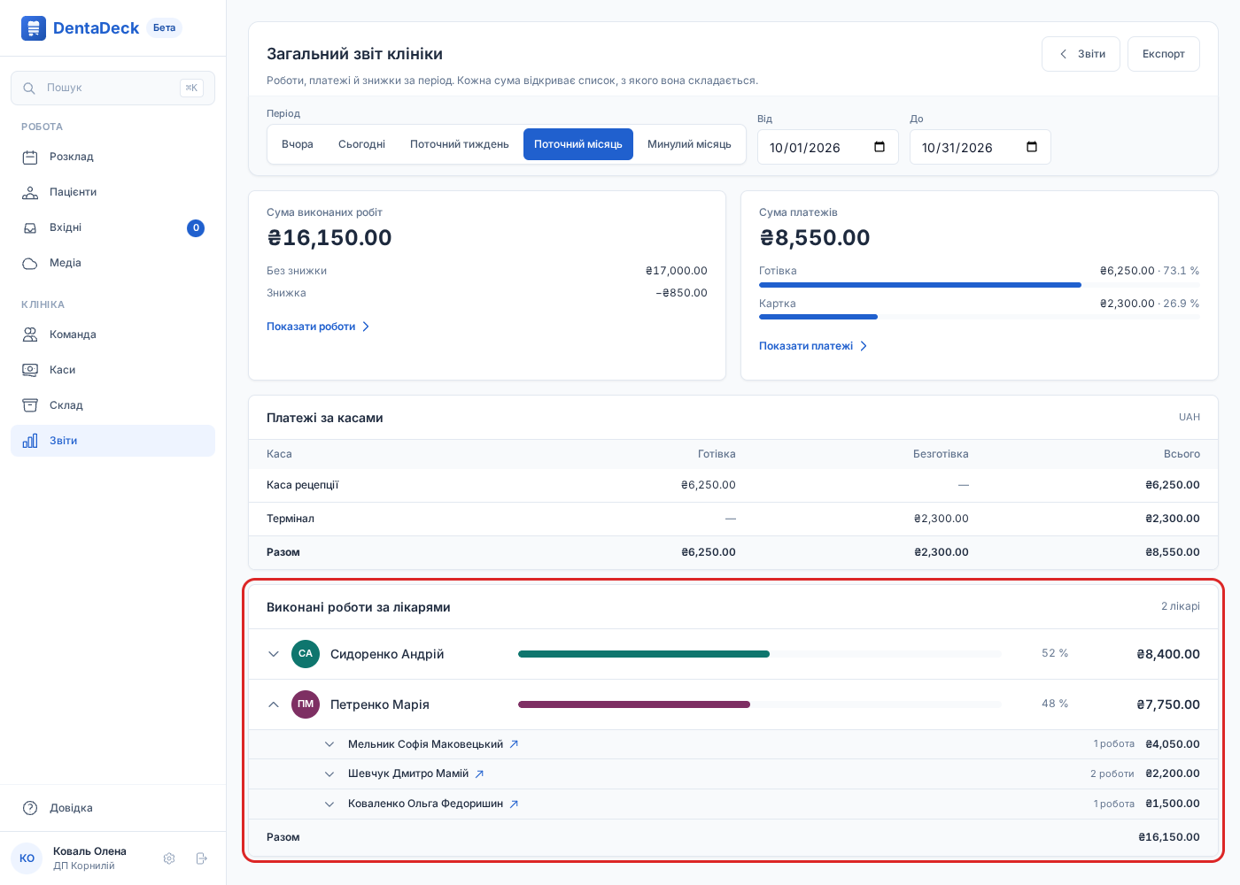Open patient link icon for Шевчук Дмитро Мамій
The width and height of the screenshot is (1240, 885).
pyautogui.click(x=479, y=773)
